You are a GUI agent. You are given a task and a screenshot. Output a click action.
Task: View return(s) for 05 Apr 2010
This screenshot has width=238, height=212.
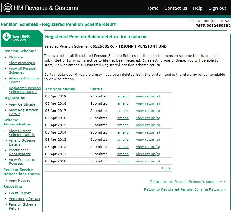[x=148, y=161]
